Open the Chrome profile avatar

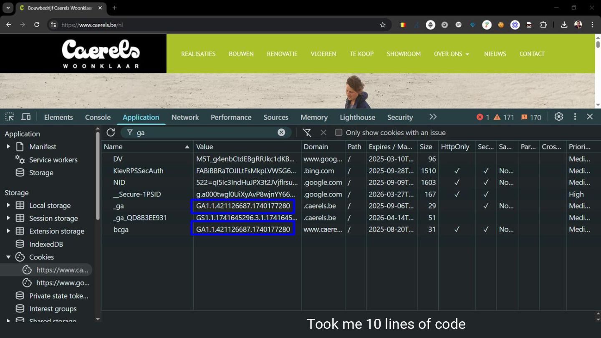point(578,25)
